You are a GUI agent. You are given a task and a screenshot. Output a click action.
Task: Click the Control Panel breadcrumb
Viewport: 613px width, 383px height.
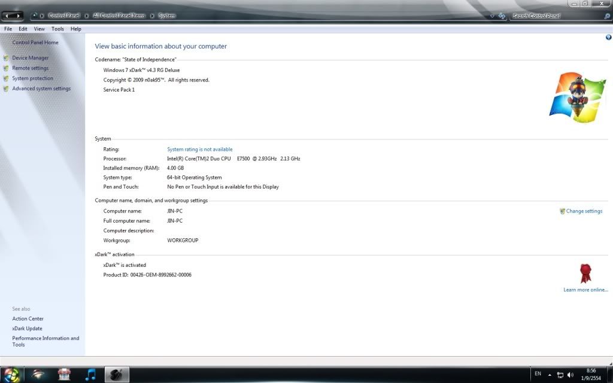[x=63, y=16]
